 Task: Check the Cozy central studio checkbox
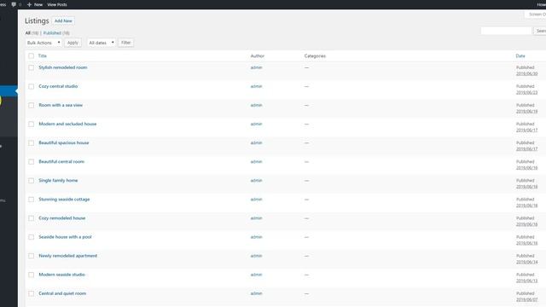coord(32,86)
